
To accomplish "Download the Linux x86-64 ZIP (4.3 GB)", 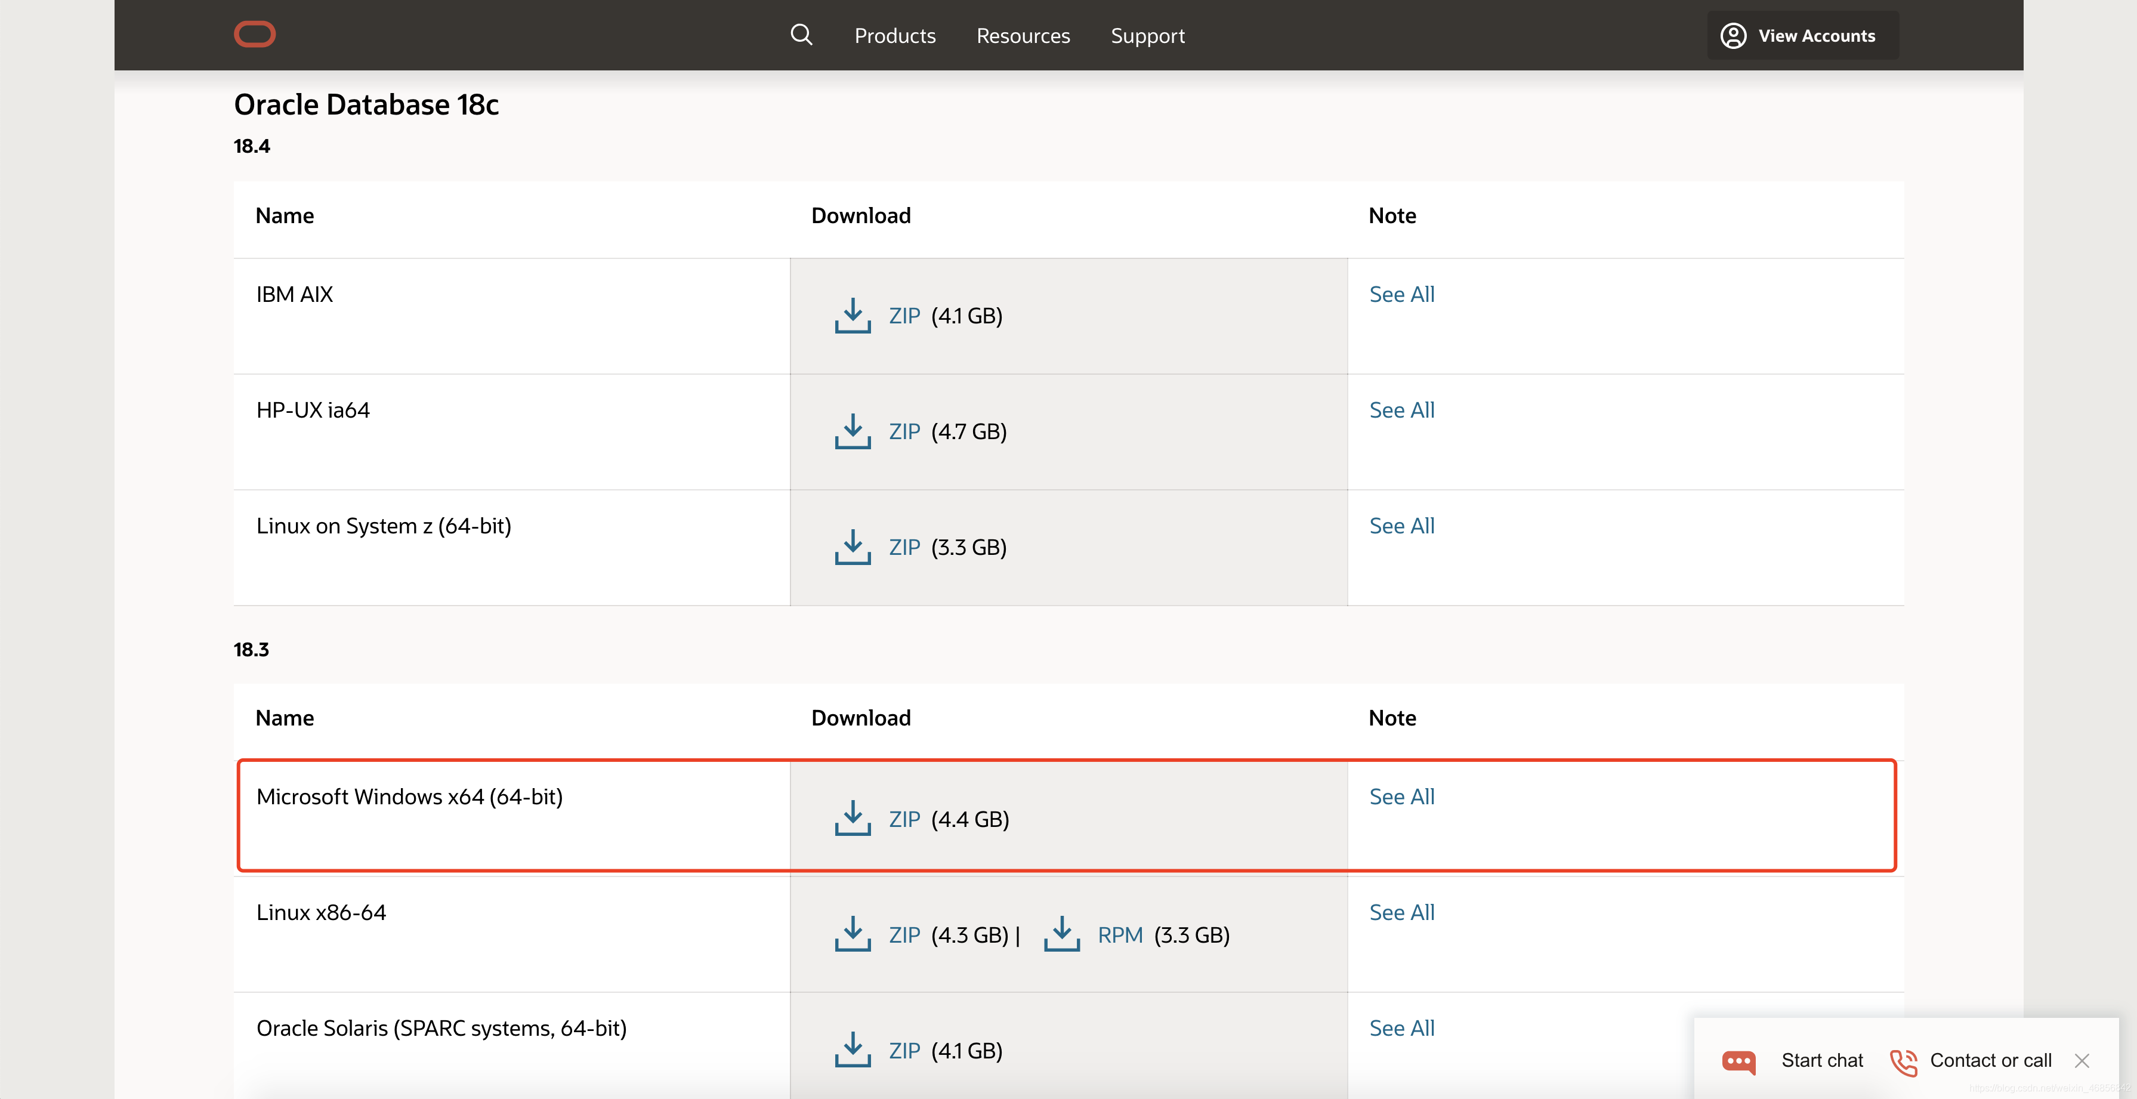I will coord(904,936).
